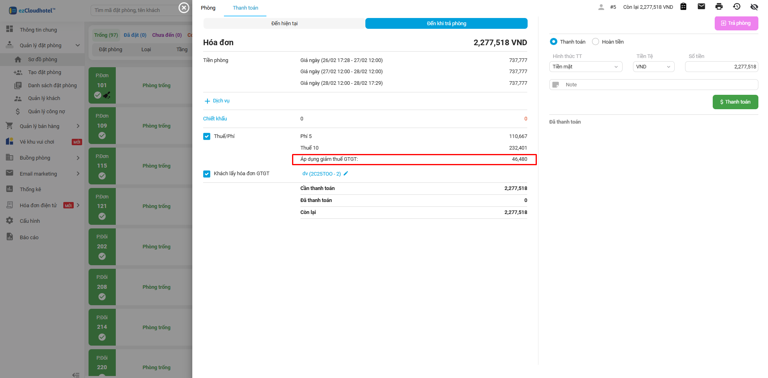Image resolution: width=768 pixels, height=378 pixels.
Task: Click the pencil edit icon beside invoice code
Action: 346,174
